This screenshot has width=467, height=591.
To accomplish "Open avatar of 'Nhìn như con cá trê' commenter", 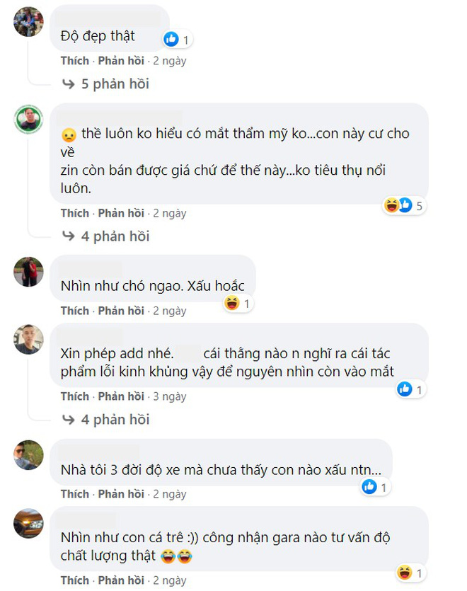I will click(28, 524).
